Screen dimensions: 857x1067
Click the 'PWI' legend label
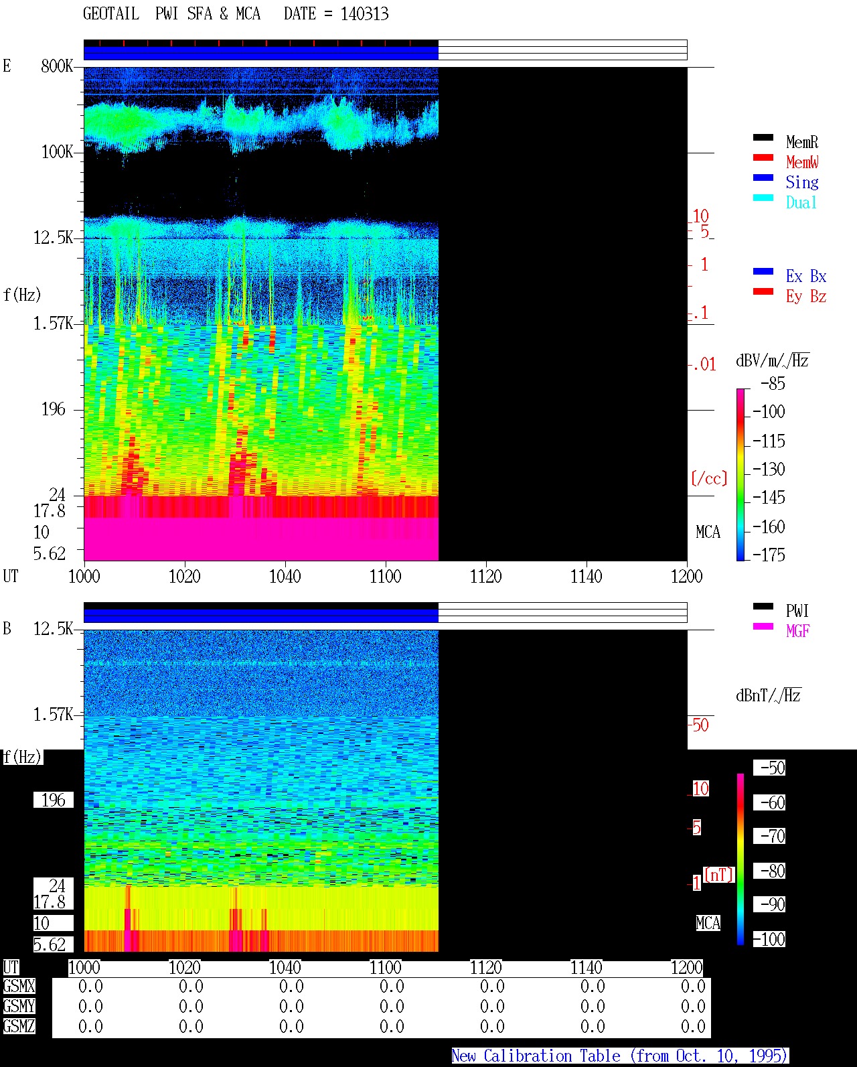[x=797, y=611]
